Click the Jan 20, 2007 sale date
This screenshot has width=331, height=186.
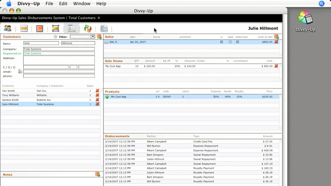[x=138, y=42]
